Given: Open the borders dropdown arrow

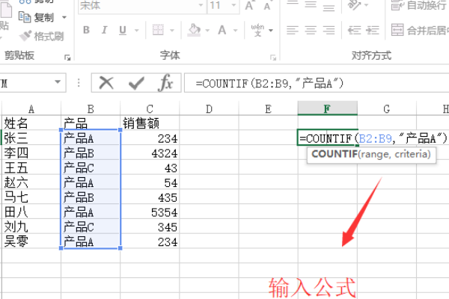Looking at the screenshot, I should coord(172,31).
